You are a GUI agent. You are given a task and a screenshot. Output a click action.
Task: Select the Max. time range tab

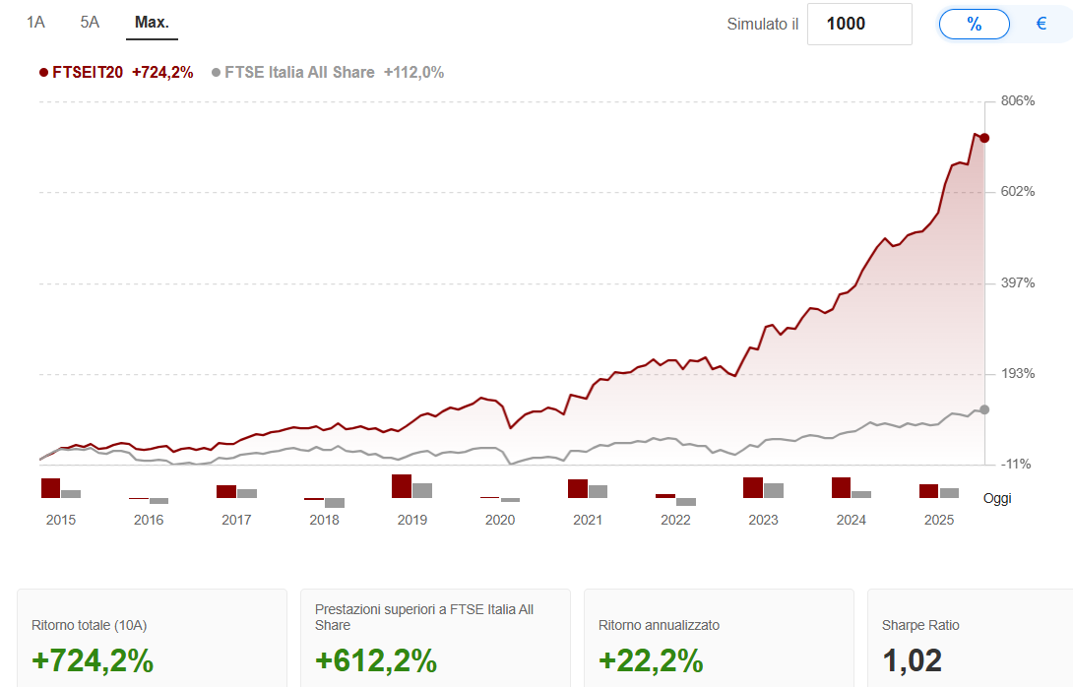(x=152, y=23)
